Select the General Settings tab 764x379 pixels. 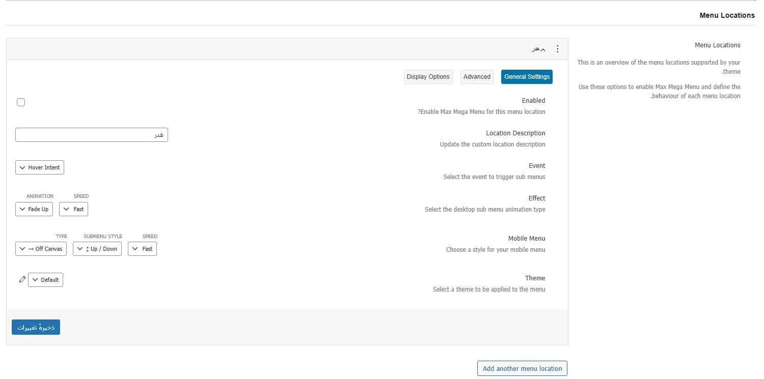point(527,77)
